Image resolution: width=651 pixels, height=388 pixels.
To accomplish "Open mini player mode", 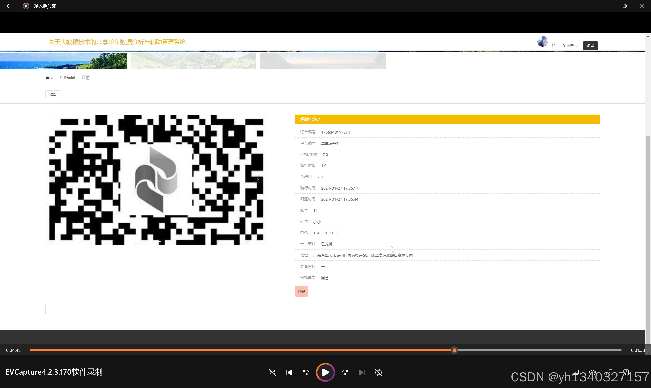I will 626,372.
